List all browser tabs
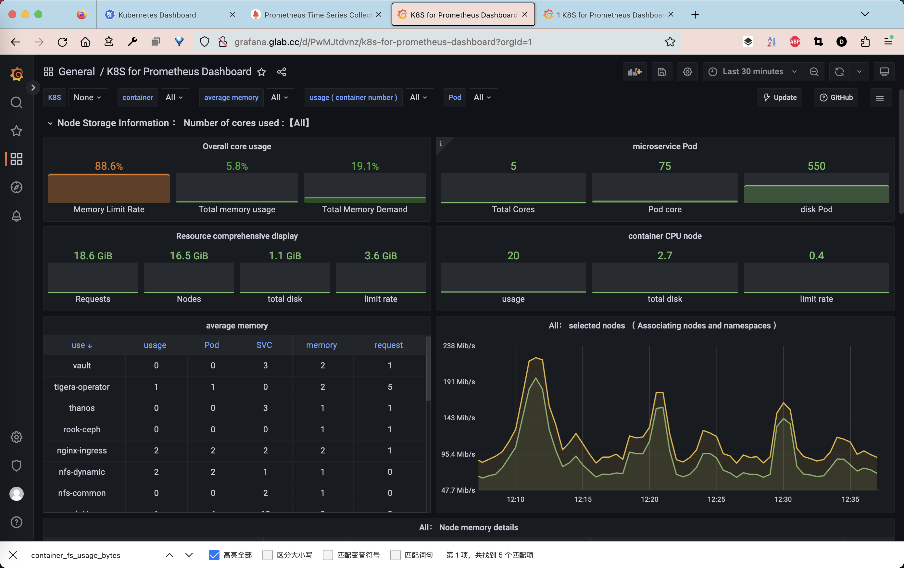 click(x=865, y=14)
